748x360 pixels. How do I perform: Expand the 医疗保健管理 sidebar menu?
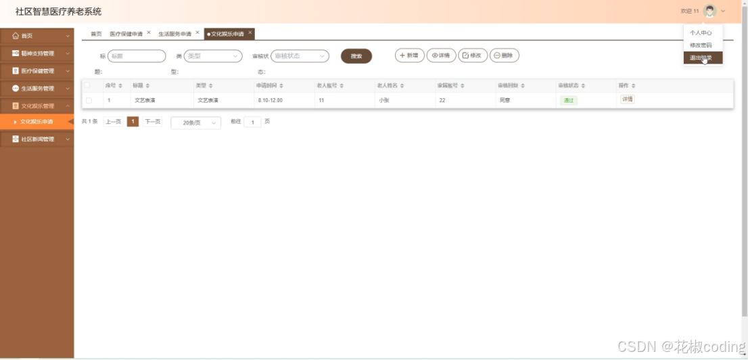click(x=37, y=71)
